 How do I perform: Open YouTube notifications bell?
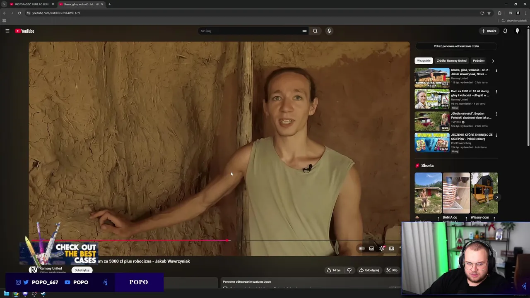505,31
